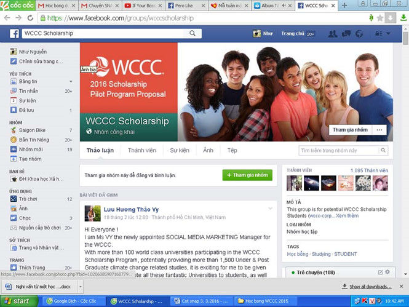This screenshot has width=409, height=307.
Task: Bookmark page with the star icon
Action: point(380,18)
